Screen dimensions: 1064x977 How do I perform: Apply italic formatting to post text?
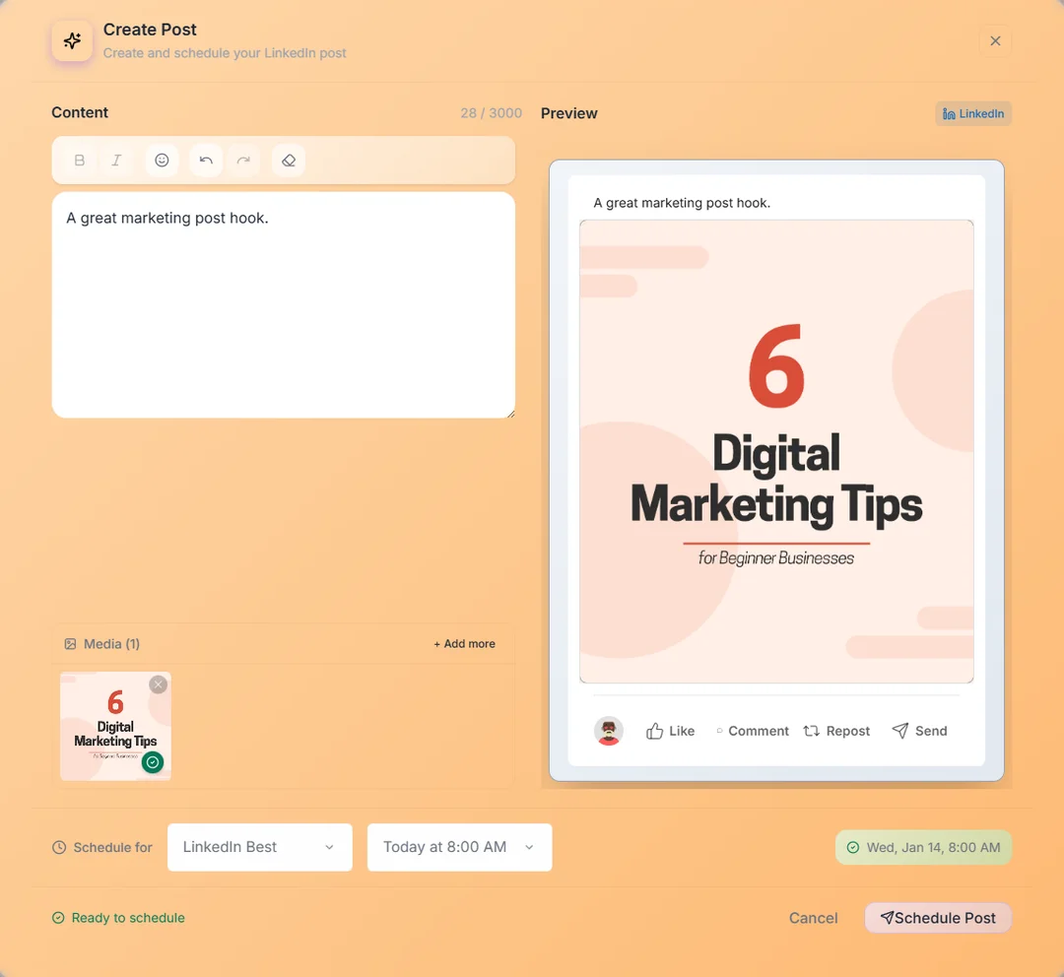click(x=117, y=160)
